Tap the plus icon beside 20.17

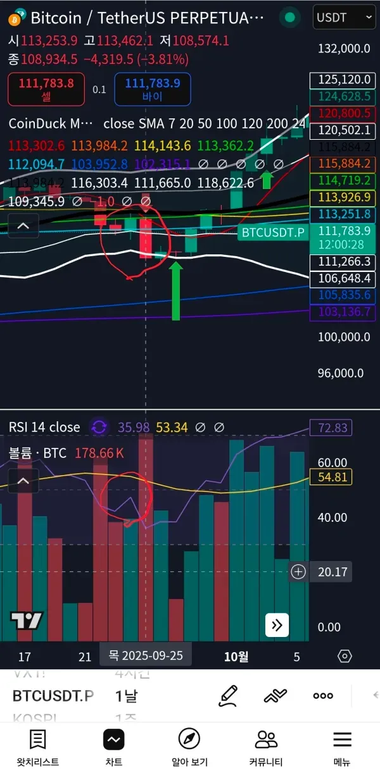coord(298,572)
